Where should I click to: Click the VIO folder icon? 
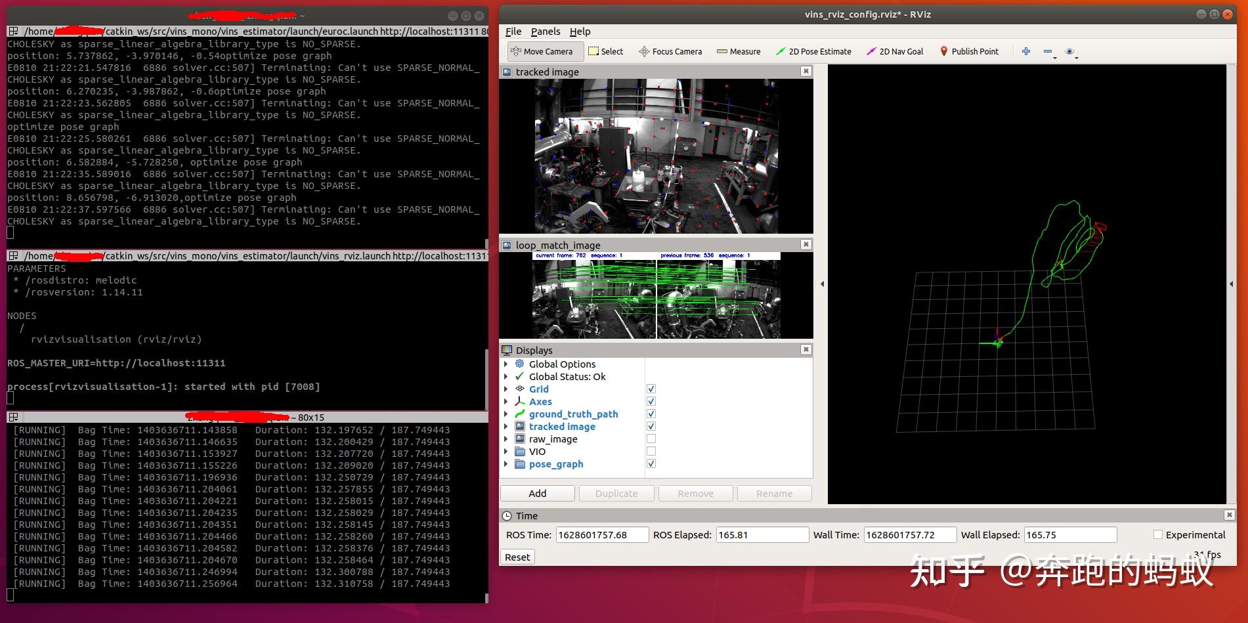[x=520, y=451]
